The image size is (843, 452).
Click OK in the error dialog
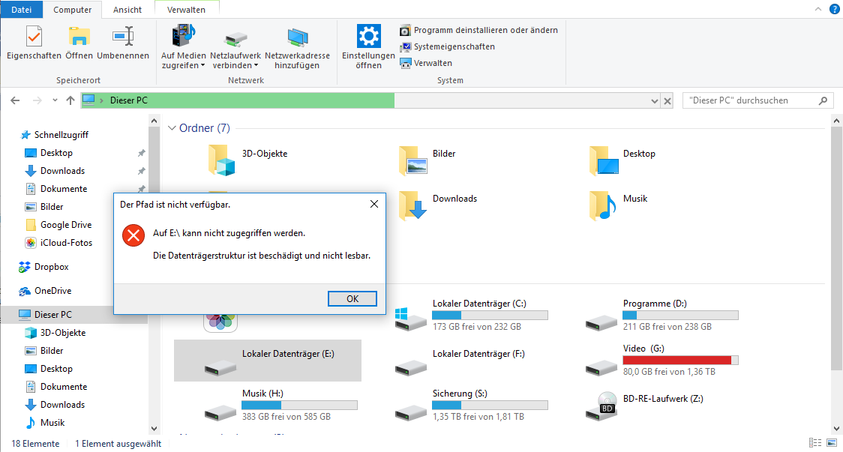click(352, 299)
